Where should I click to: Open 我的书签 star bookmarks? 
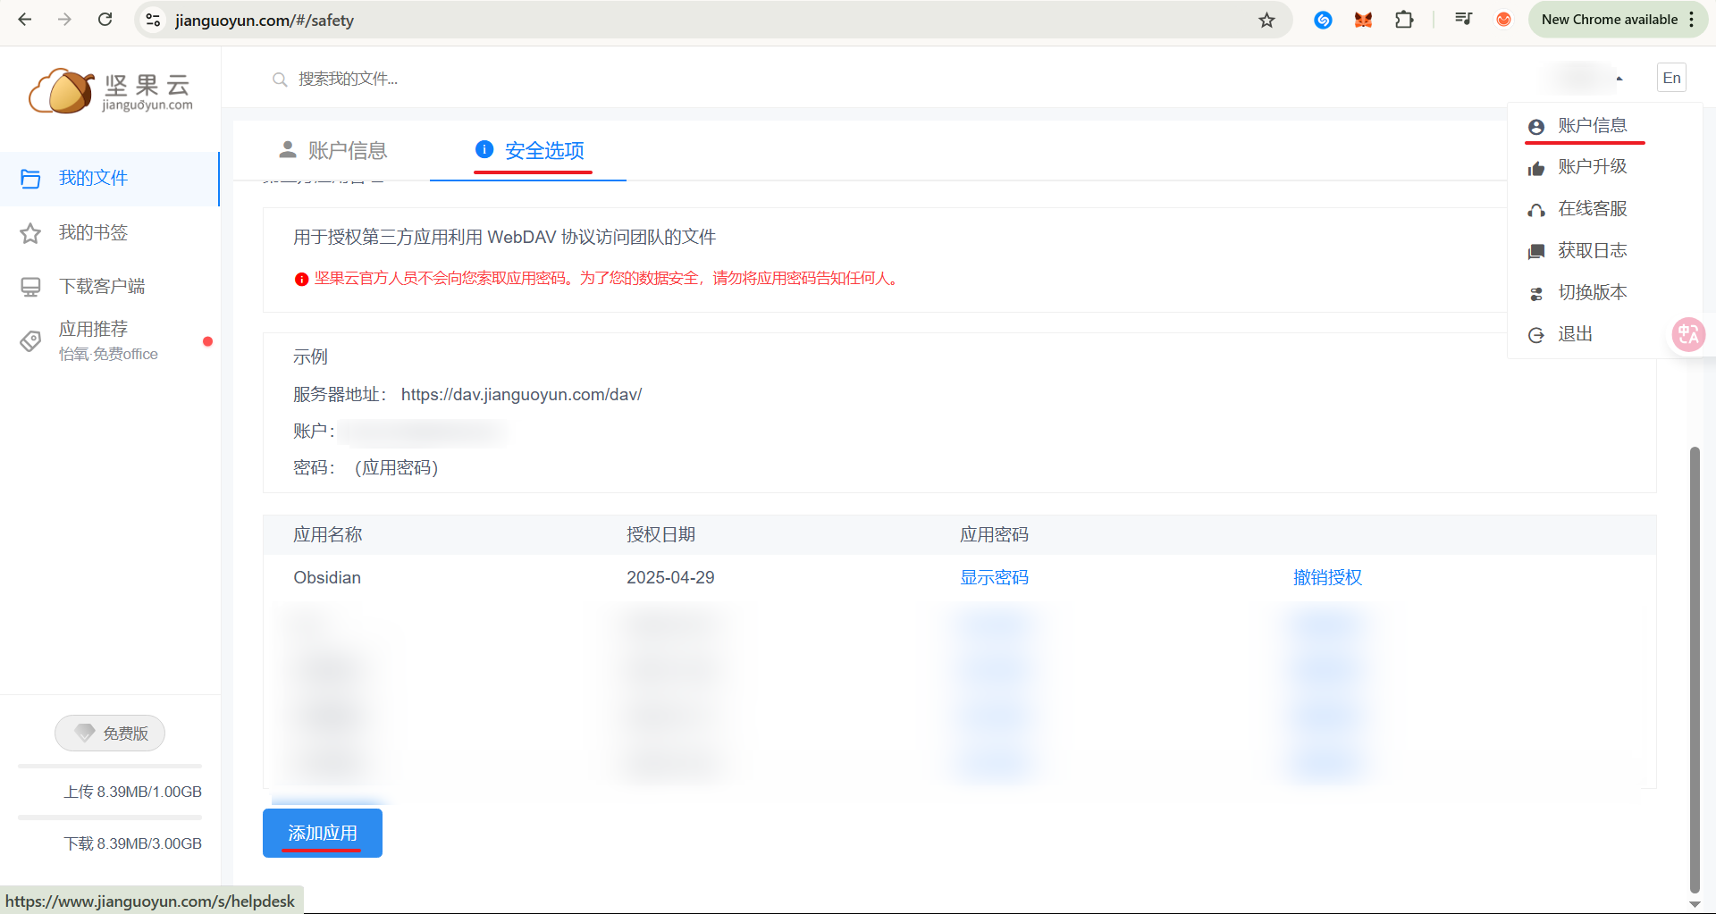[93, 233]
